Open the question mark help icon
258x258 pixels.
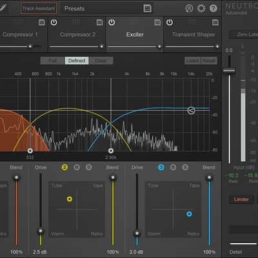[x=213, y=8]
